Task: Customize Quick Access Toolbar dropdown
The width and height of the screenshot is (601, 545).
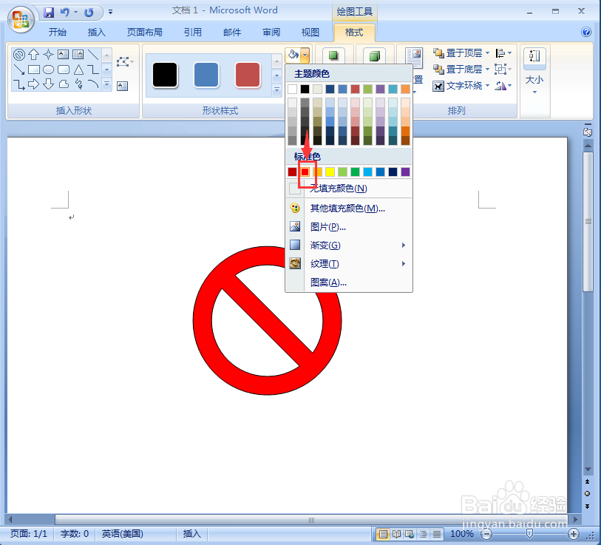Action: point(110,13)
